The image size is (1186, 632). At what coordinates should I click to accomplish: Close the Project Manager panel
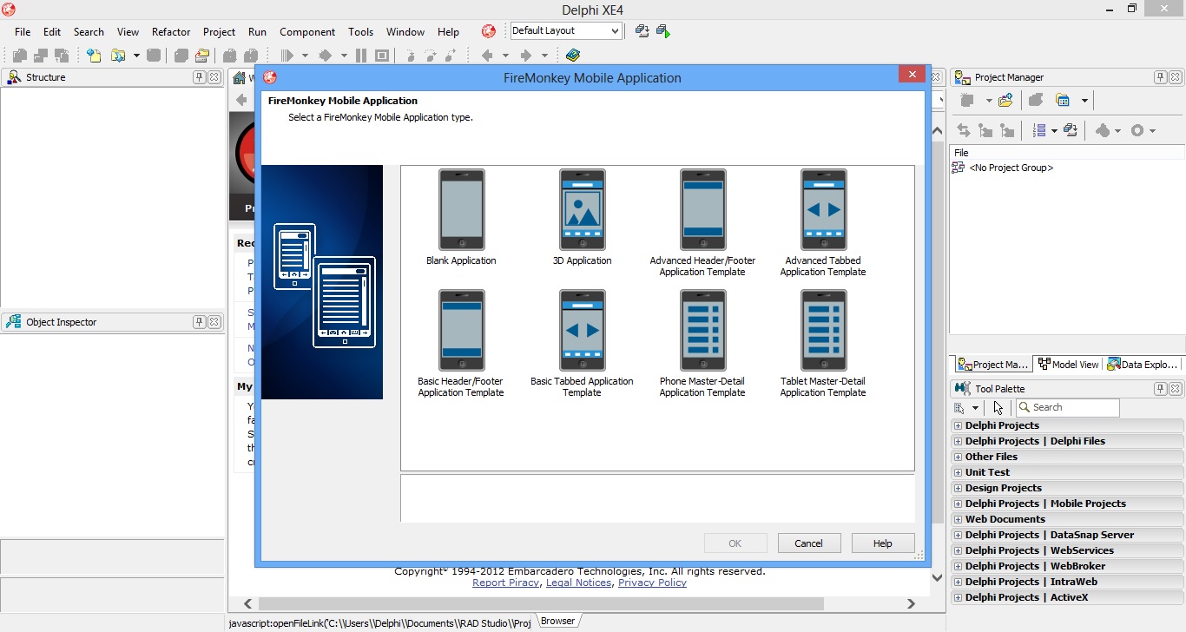click(x=1175, y=77)
